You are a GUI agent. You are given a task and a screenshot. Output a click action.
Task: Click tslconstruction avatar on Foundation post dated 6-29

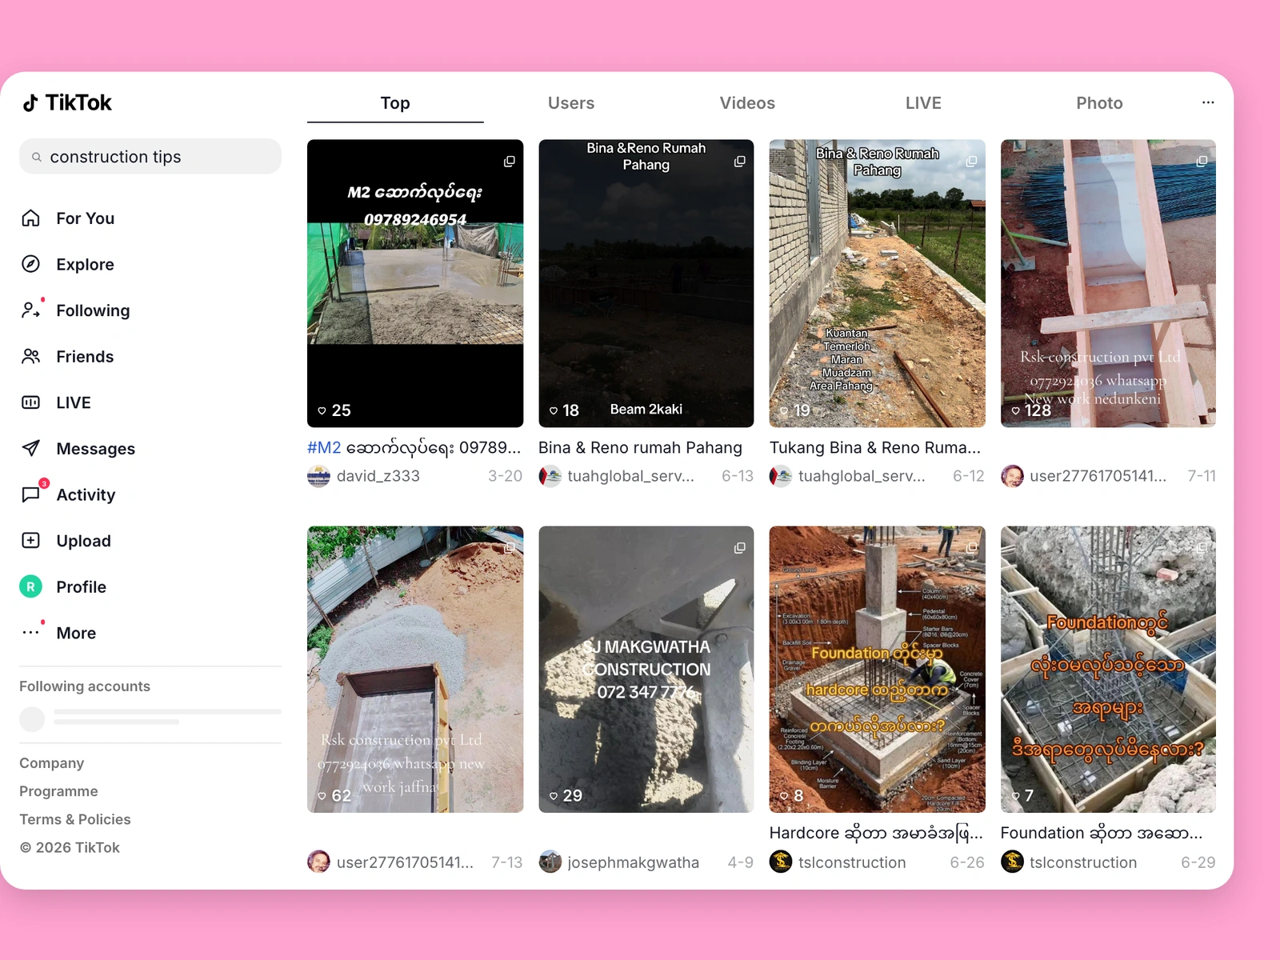point(1012,862)
